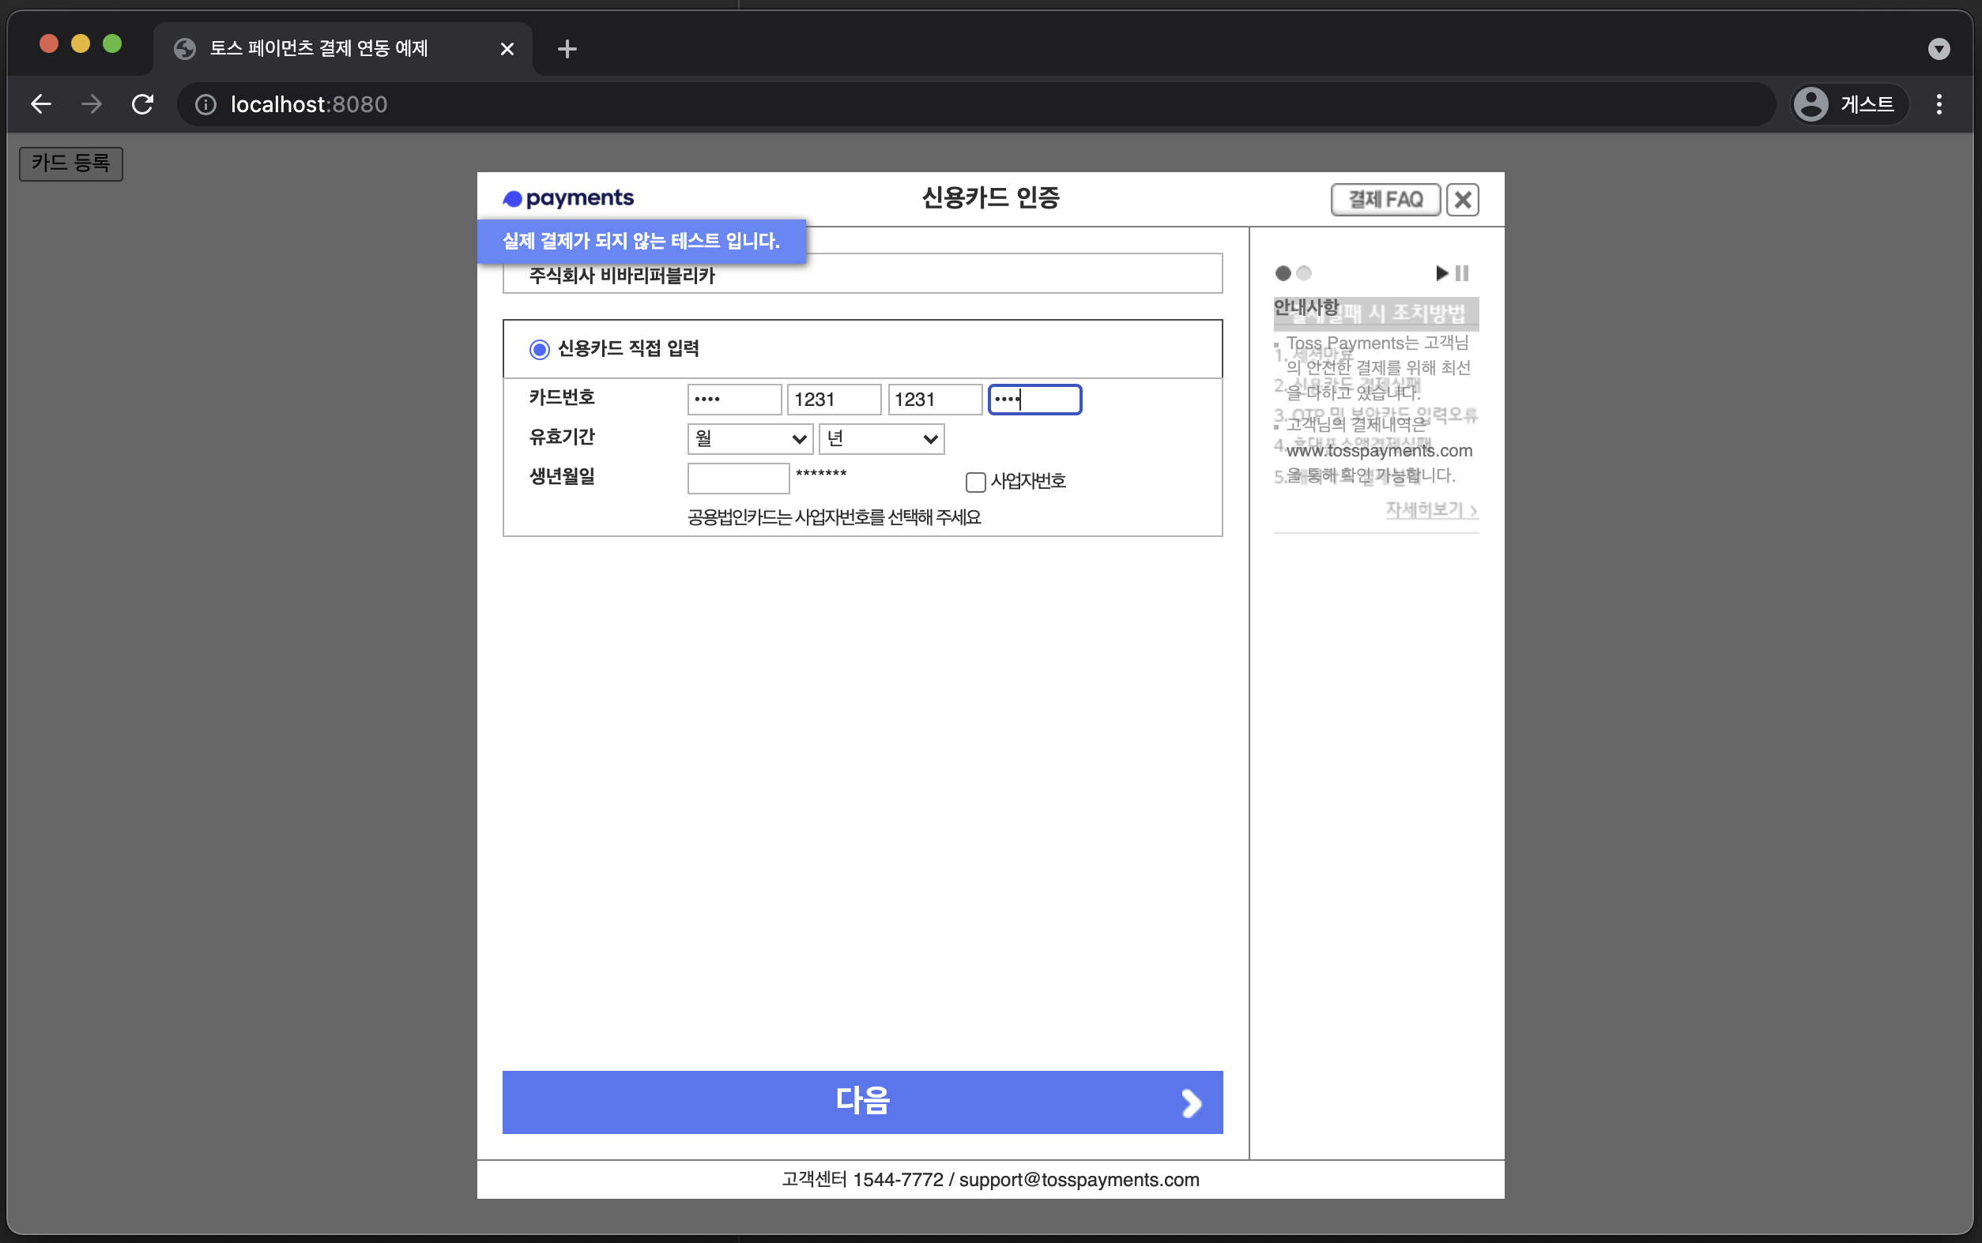The width and height of the screenshot is (1982, 1243).
Task: Click the site info icon in address bar
Action: (x=205, y=104)
